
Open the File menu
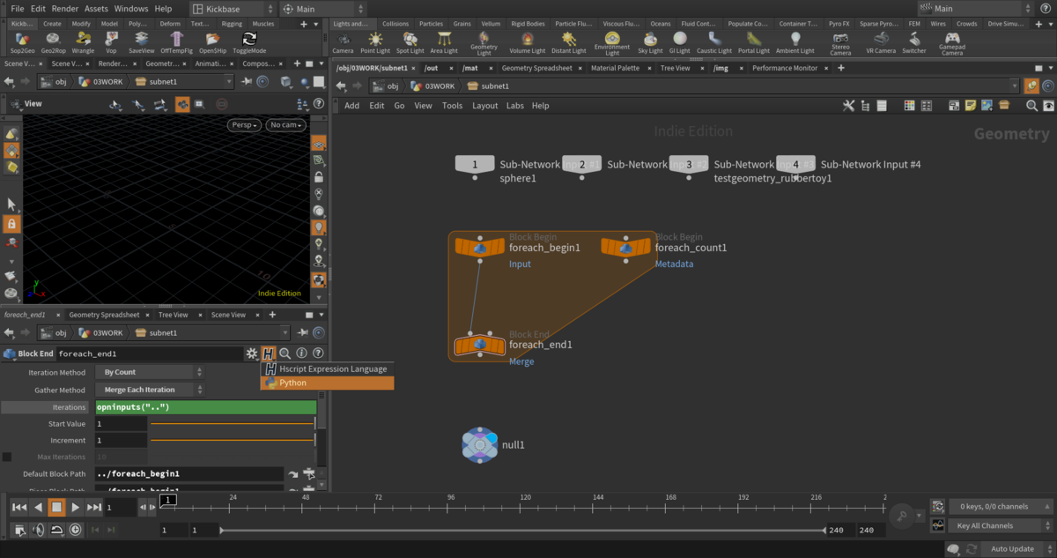click(x=17, y=9)
